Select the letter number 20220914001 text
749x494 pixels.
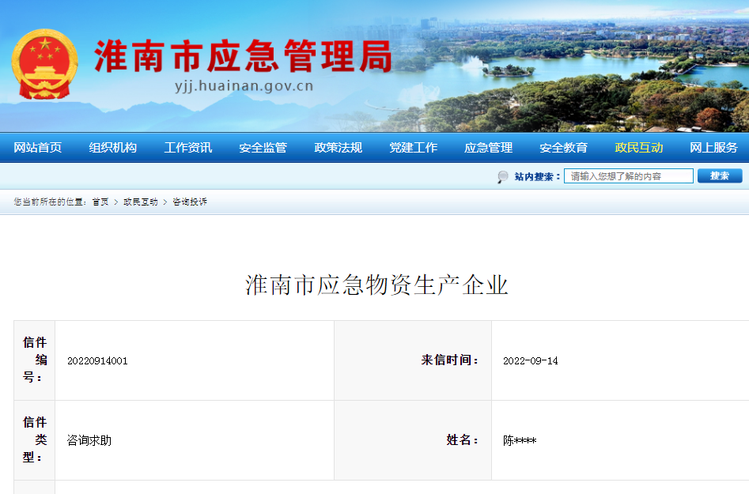coord(97,360)
